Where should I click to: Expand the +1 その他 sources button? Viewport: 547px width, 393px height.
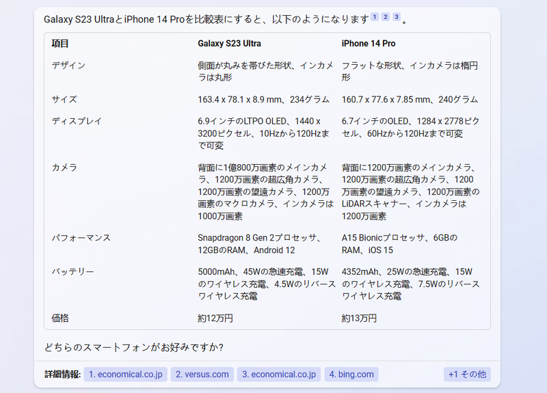(467, 374)
